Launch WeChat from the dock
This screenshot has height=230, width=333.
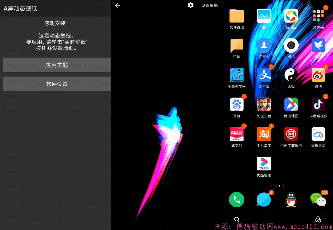[x=318, y=199]
